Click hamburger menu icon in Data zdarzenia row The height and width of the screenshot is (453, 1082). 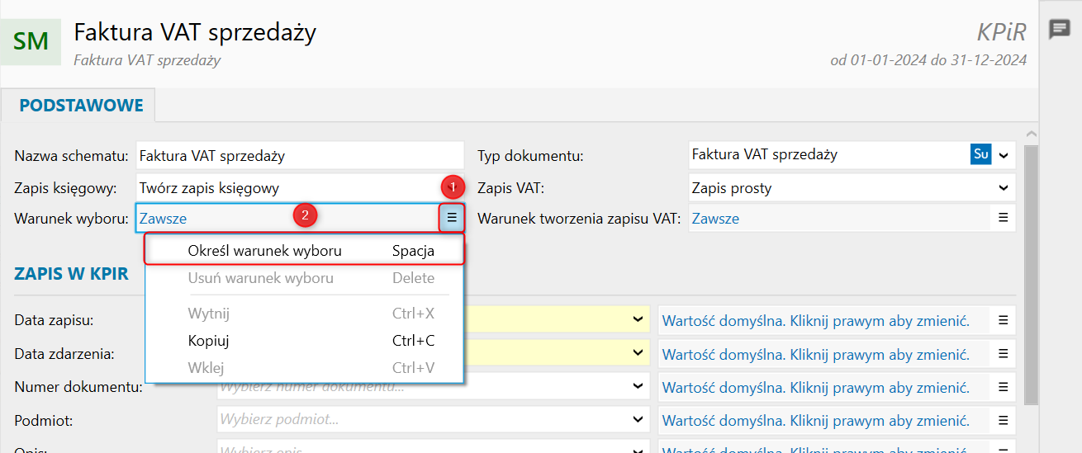tap(1003, 353)
